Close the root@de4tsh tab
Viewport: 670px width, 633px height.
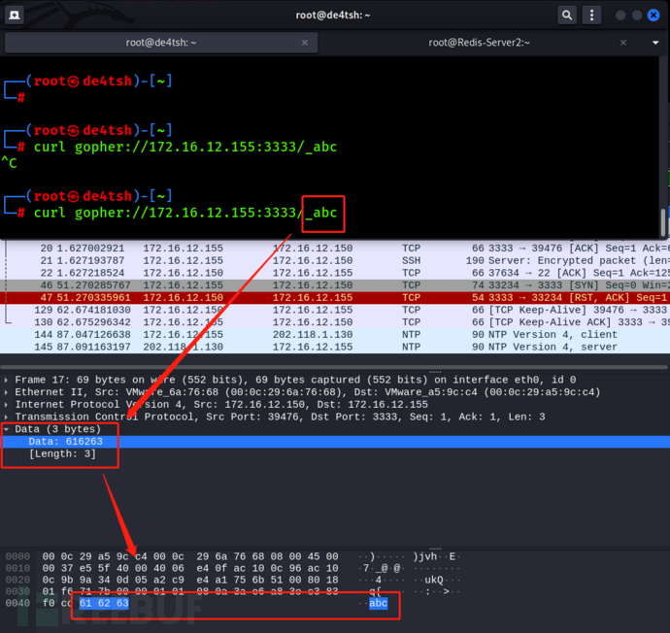305,43
